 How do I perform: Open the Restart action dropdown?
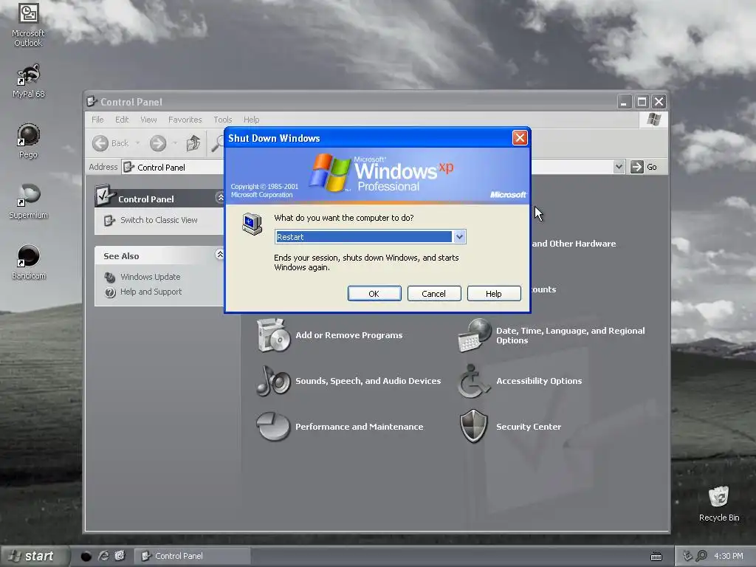click(459, 237)
